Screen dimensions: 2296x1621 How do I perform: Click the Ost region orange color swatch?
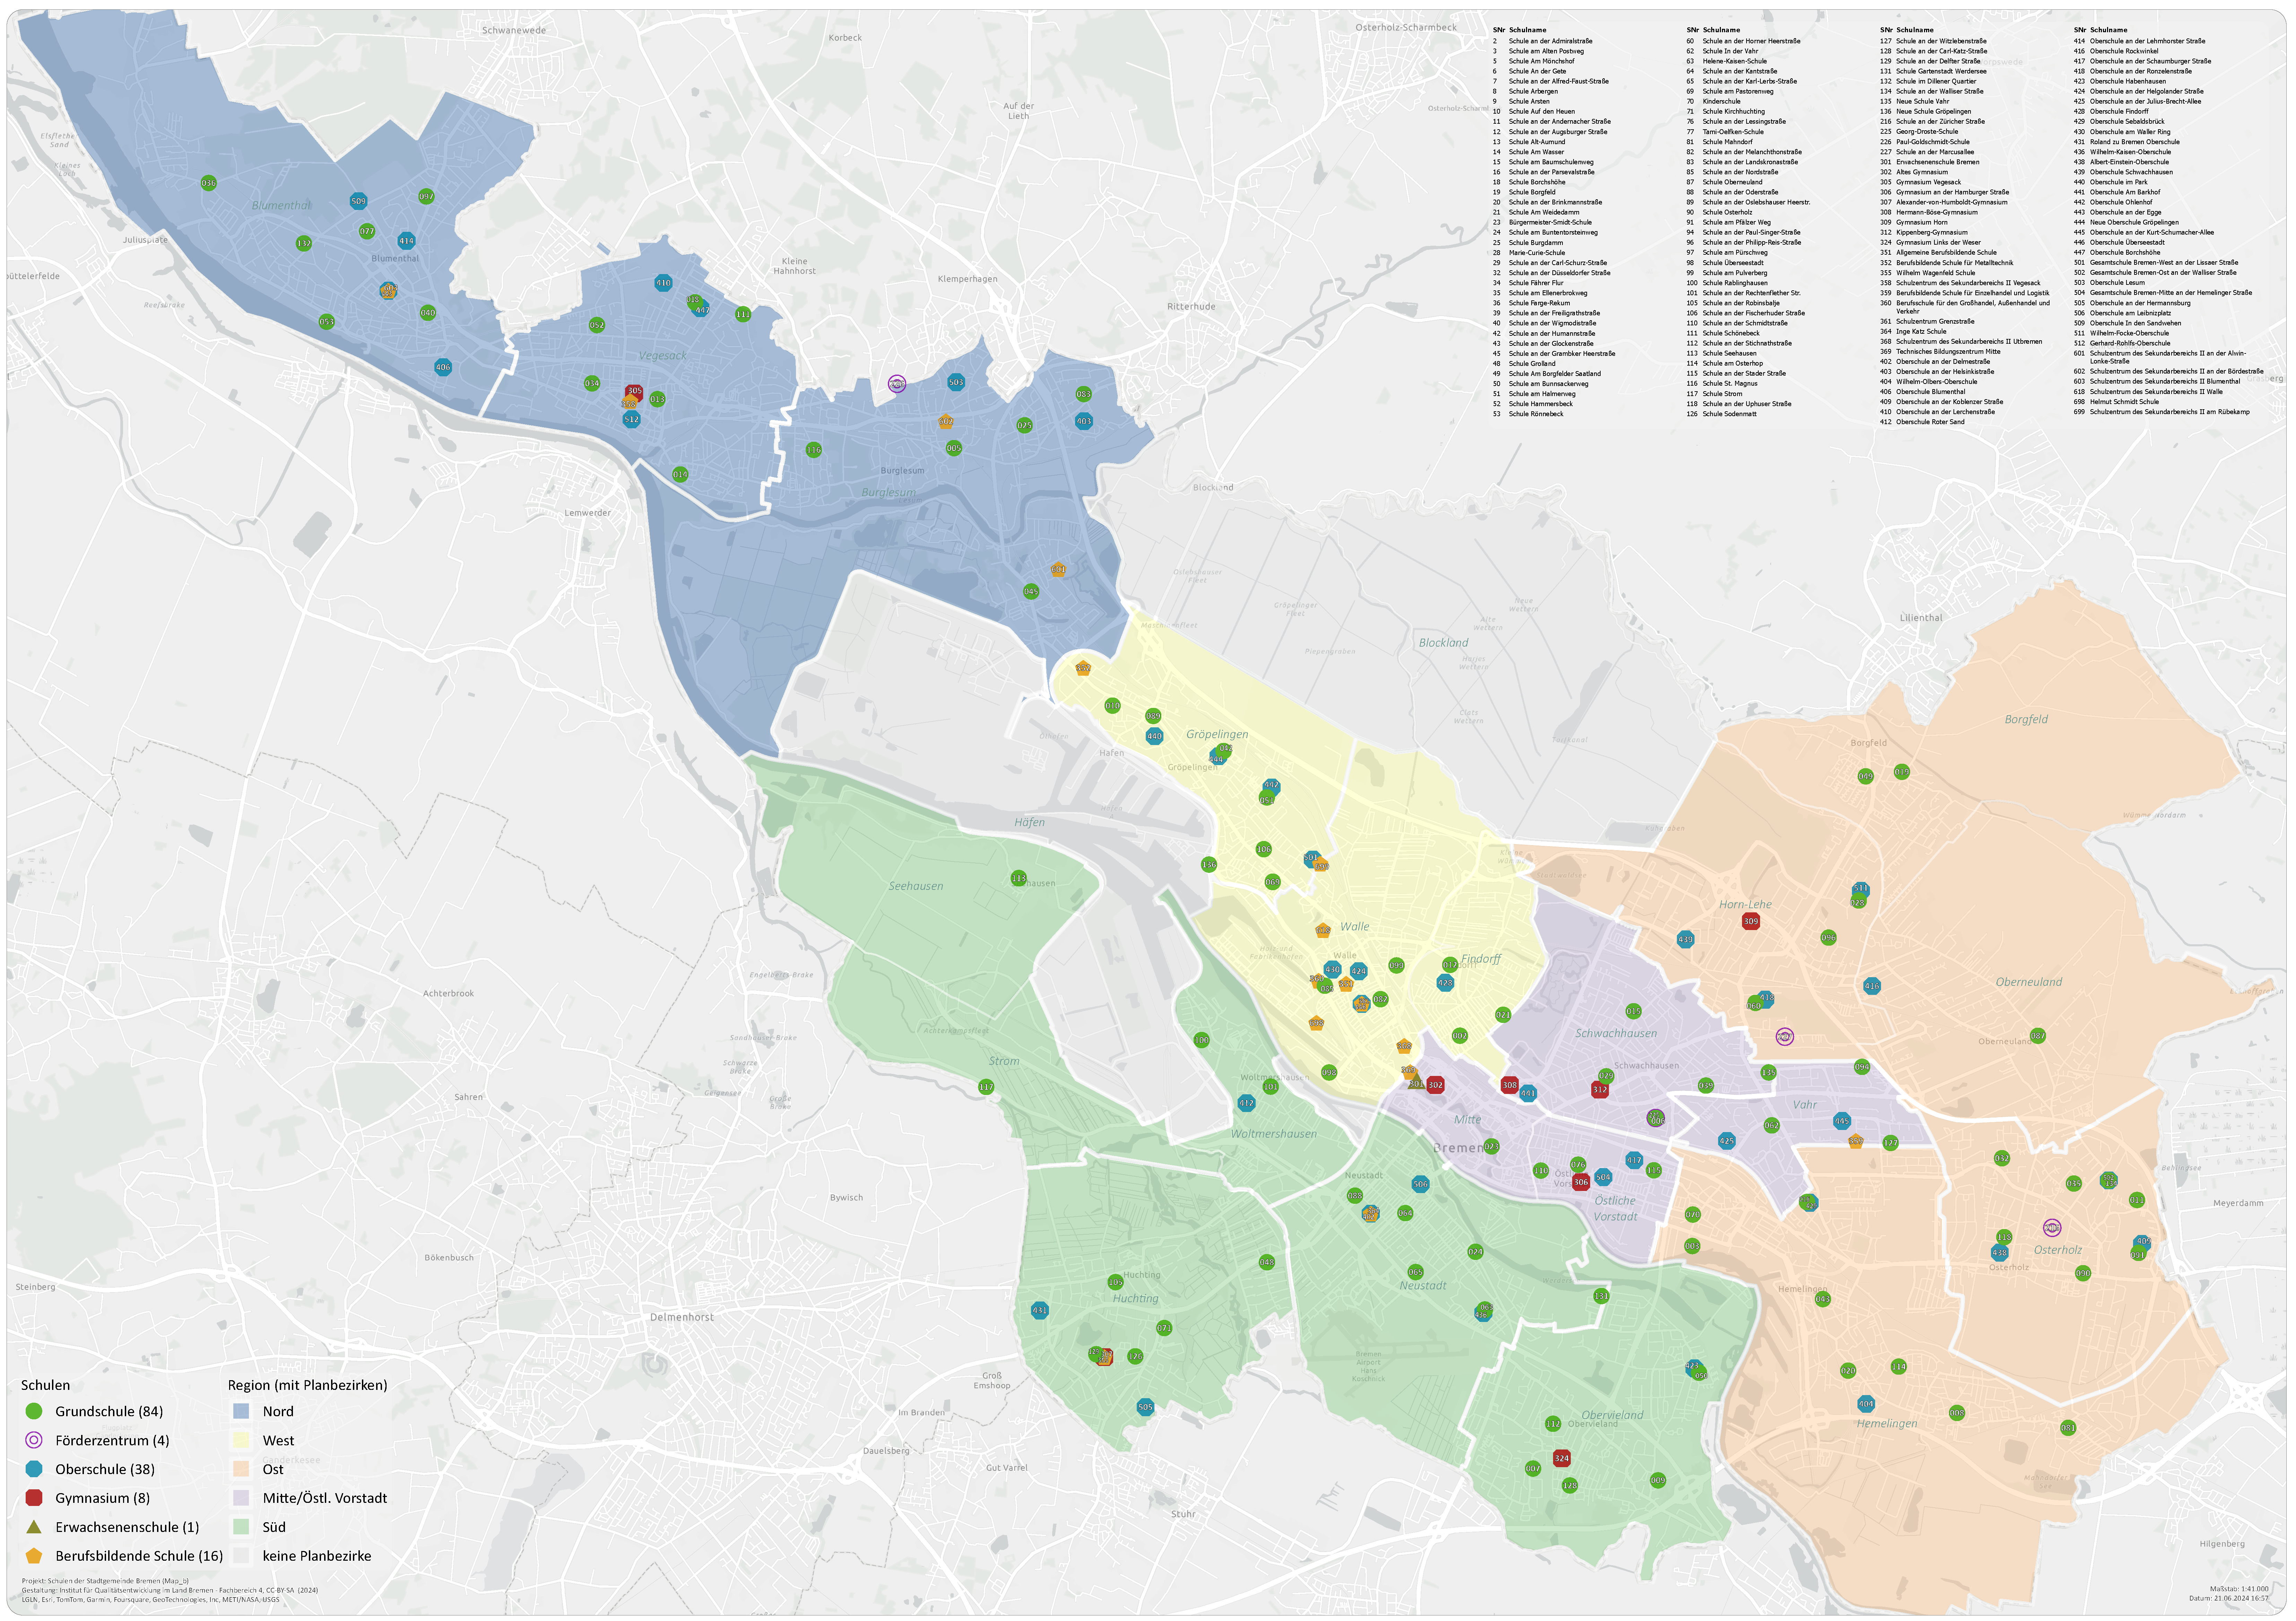point(241,1469)
